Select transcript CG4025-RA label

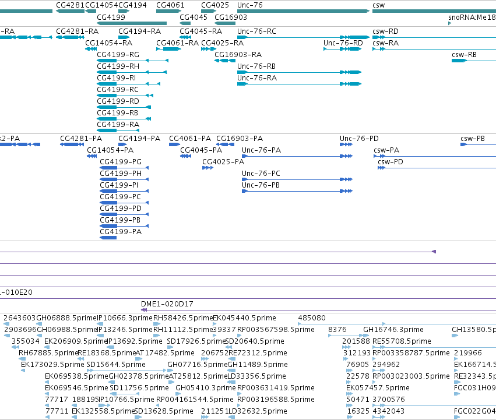tap(223, 43)
